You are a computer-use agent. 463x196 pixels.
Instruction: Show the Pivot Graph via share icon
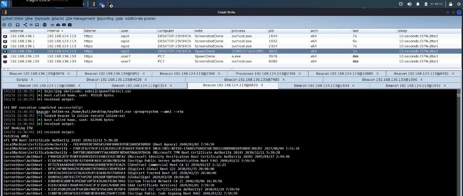click(x=25, y=25)
